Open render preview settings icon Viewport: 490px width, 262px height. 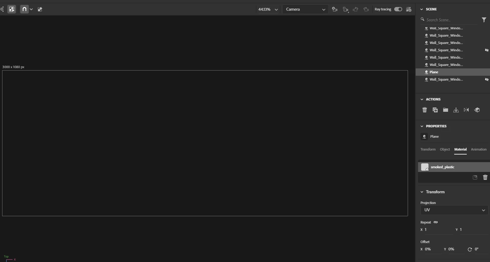[409, 9]
